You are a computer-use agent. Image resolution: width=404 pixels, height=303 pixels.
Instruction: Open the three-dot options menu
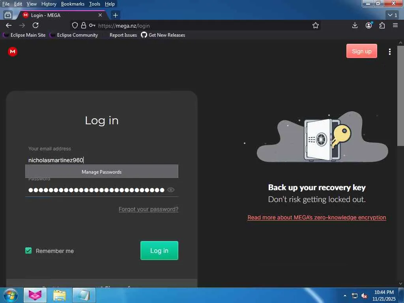point(389,52)
